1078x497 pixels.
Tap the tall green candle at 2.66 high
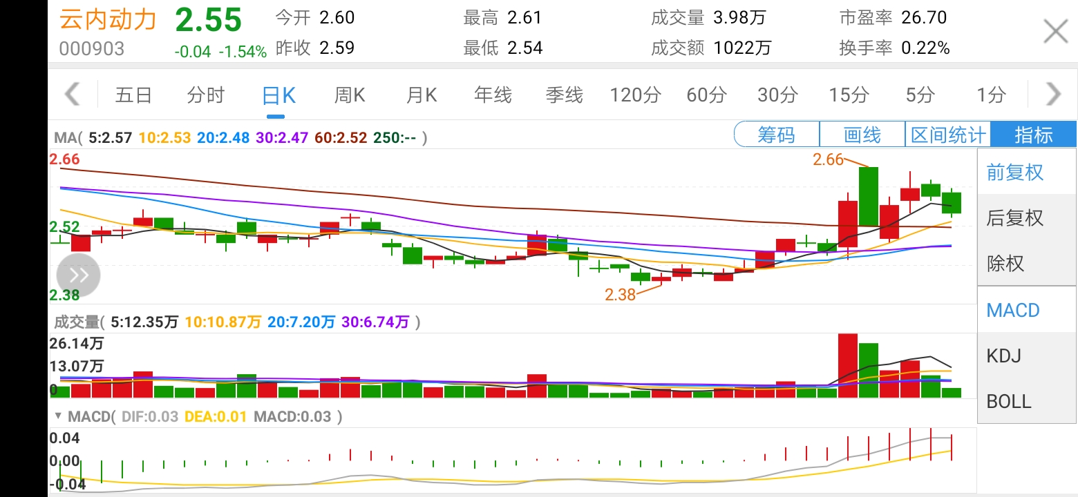pos(869,196)
